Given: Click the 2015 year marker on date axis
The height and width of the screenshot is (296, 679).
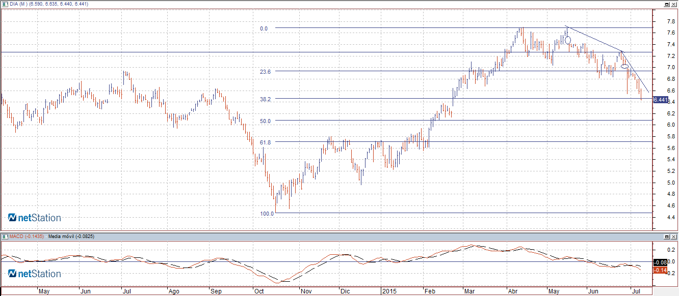Looking at the screenshot, I should click(389, 292).
